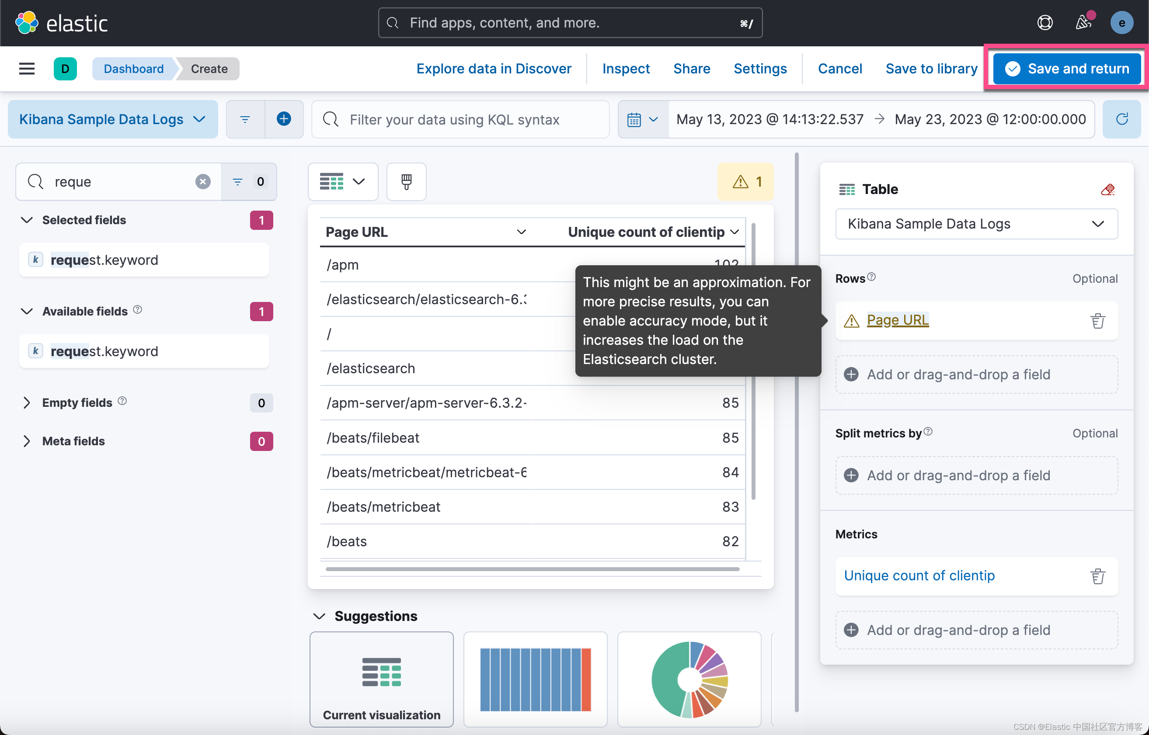Click the Rows help icon
The height and width of the screenshot is (735, 1149).
[x=871, y=277]
